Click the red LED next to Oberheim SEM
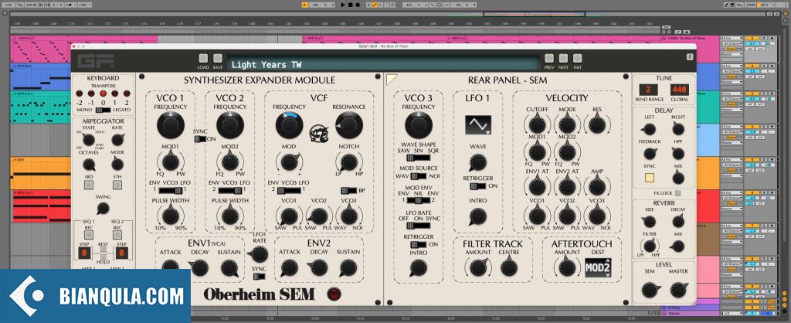The image size is (791, 323). click(x=333, y=294)
